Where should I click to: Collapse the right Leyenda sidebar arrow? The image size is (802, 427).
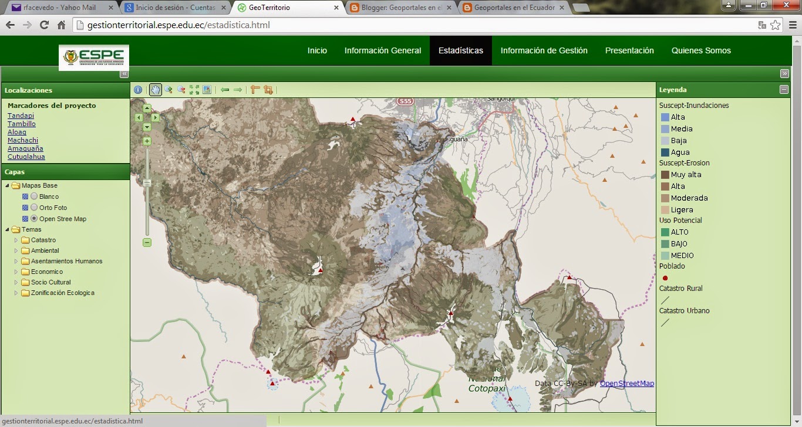[784, 74]
